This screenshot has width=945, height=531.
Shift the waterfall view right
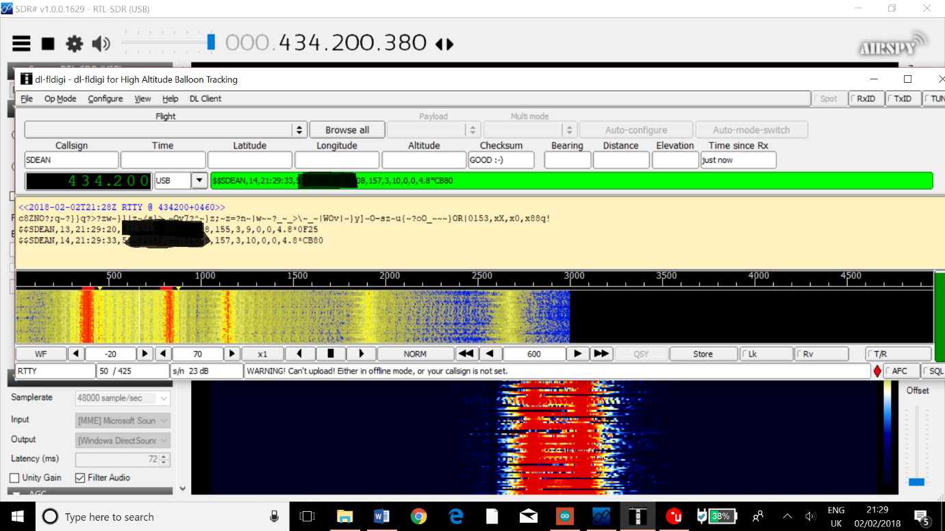pyautogui.click(x=361, y=354)
